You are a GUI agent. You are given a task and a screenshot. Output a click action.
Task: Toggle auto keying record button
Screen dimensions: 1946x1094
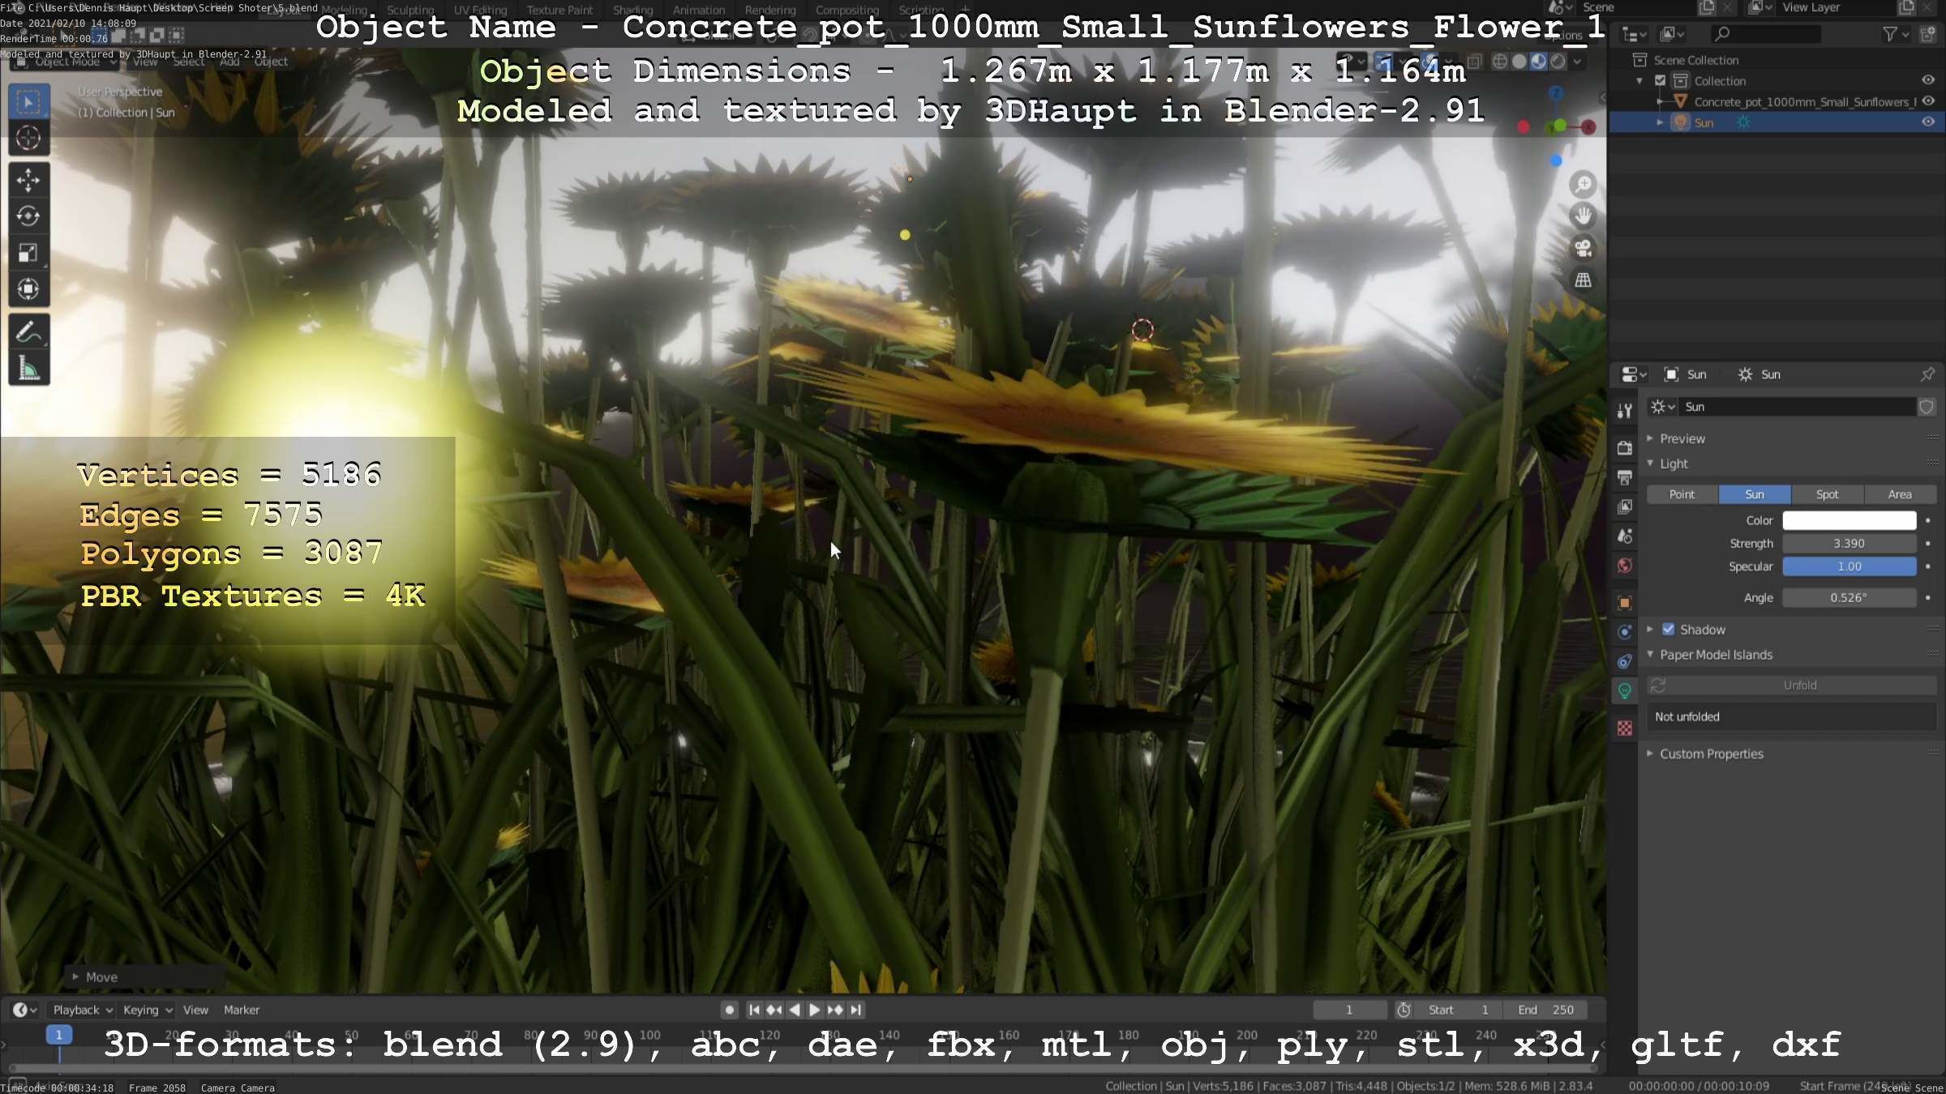(x=729, y=1010)
